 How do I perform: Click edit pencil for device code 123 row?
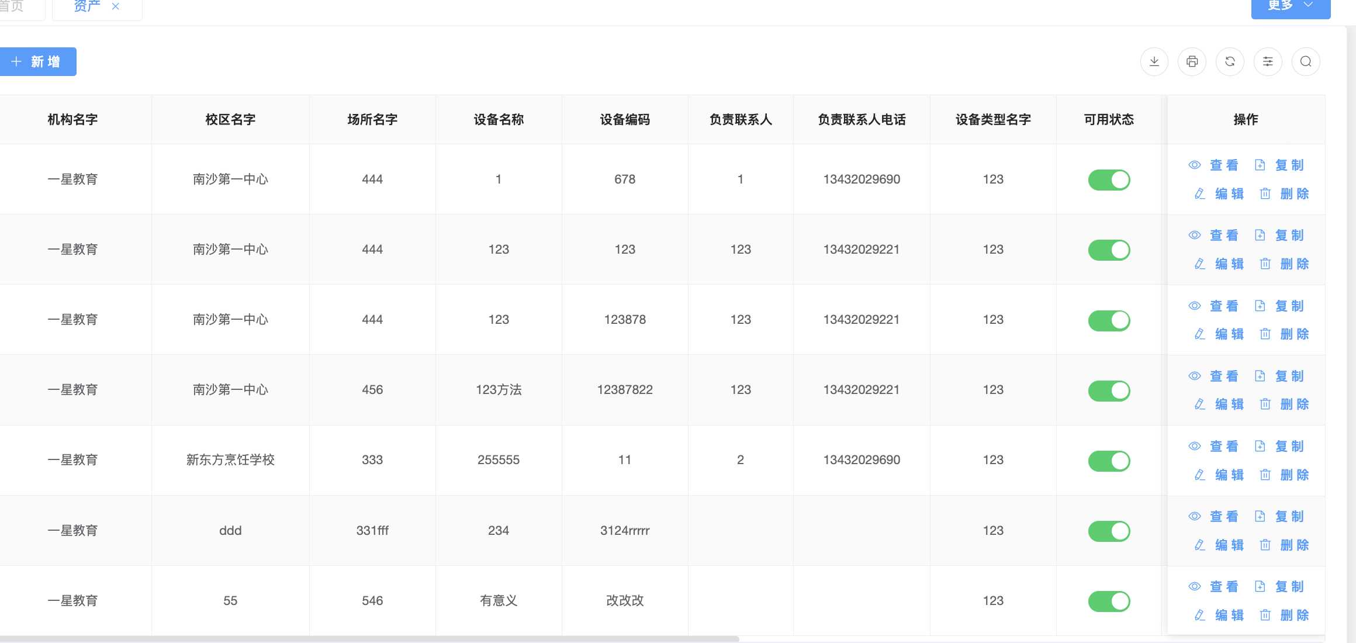click(1200, 264)
